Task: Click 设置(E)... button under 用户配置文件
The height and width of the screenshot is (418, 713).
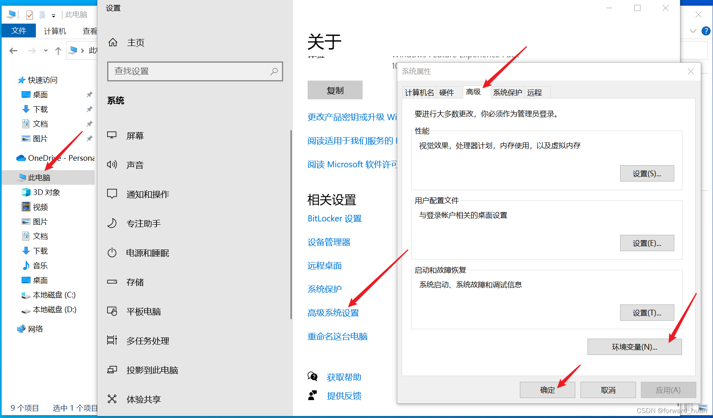Action: [x=647, y=243]
